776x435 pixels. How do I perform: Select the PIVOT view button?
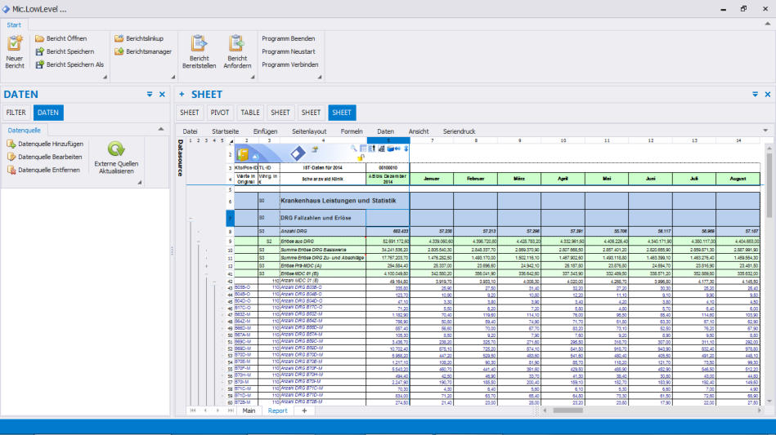(x=220, y=113)
